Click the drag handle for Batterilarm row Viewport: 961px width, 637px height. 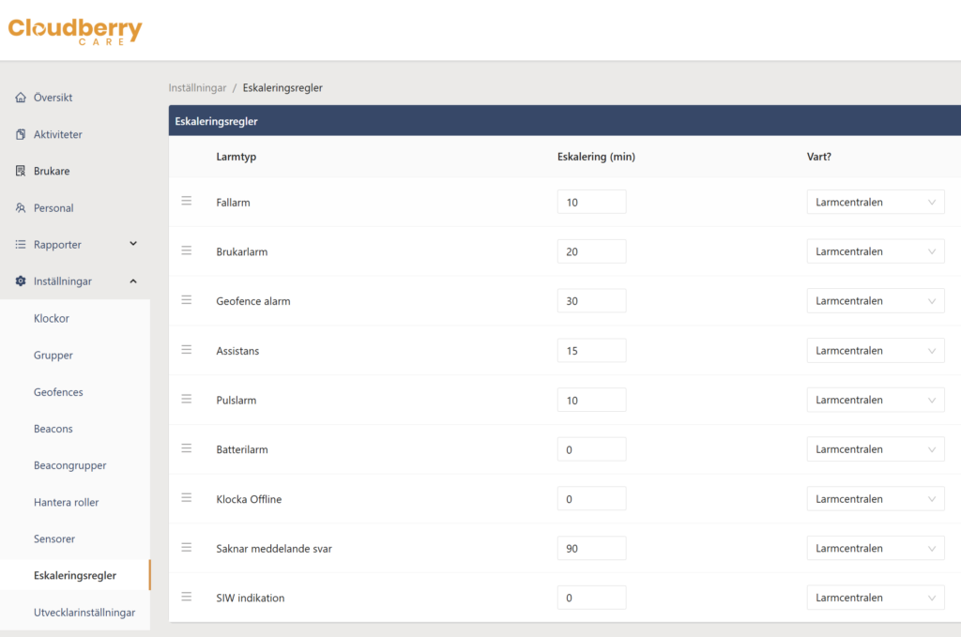click(x=187, y=448)
